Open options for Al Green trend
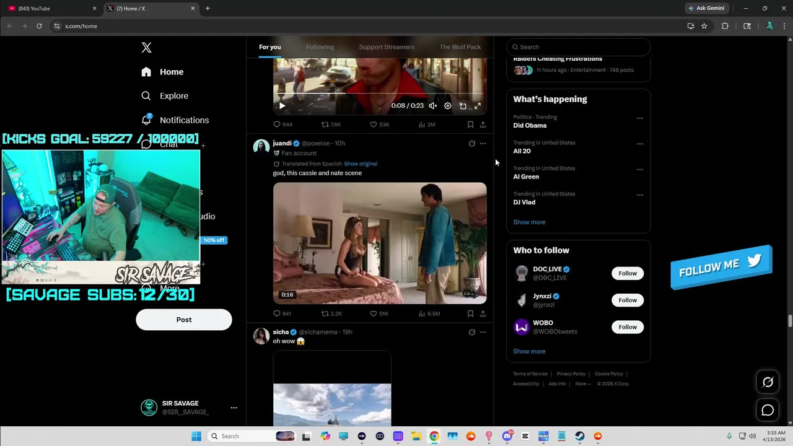The width and height of the screenshot is (793, 446). click(x=640, y=169)
